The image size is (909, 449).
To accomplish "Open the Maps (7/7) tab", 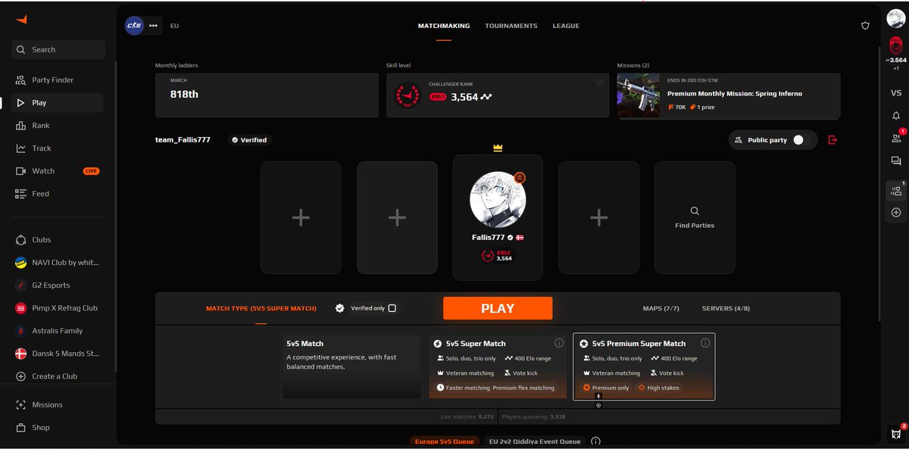I will point(661,308).
